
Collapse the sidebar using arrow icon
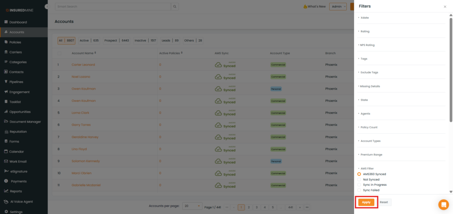(47, 7)
